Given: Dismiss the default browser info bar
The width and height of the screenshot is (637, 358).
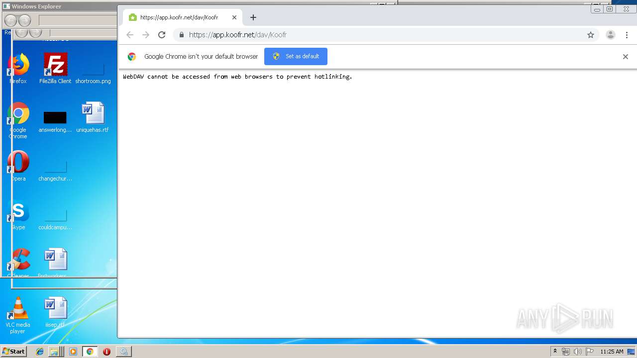Looking at the screenshot, I should (x=626, y=57).
